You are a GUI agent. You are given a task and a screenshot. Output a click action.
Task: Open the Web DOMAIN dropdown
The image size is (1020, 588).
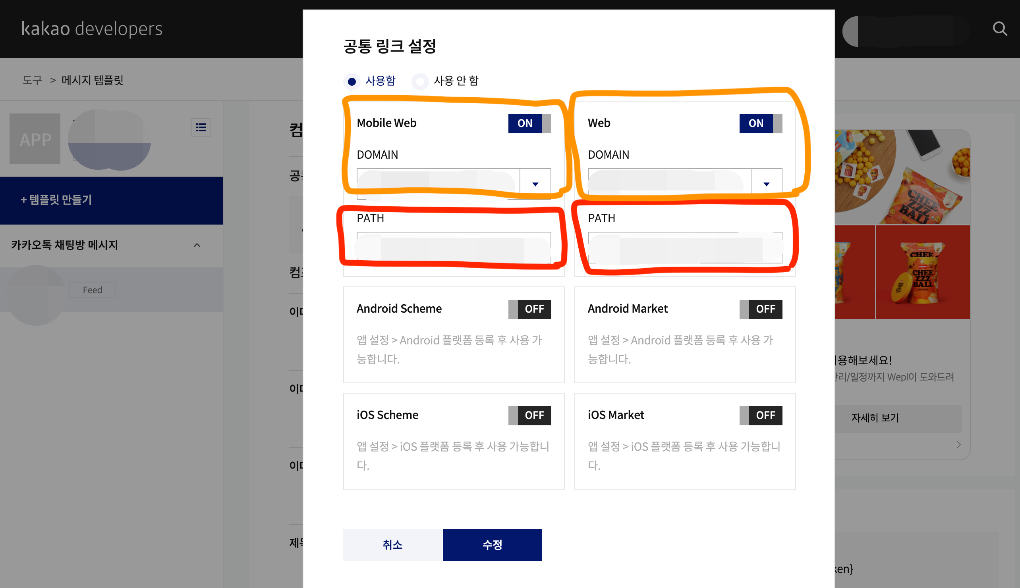click(x=766, y=184)
